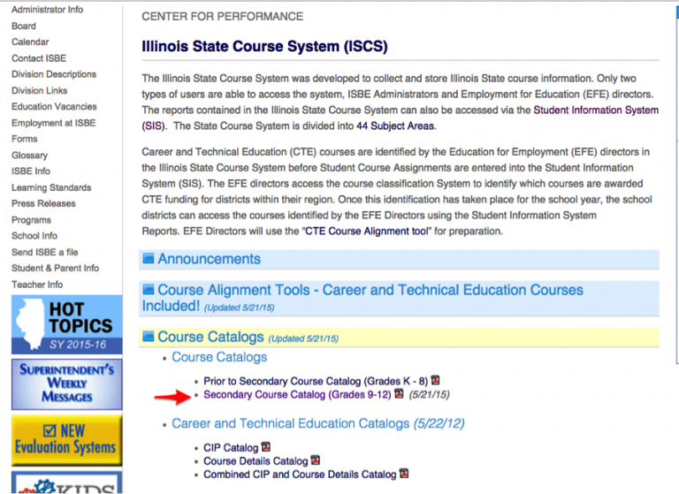
Task: Open Superintendent's Weekly Messages banner
Action: click(x=66, y=382)
